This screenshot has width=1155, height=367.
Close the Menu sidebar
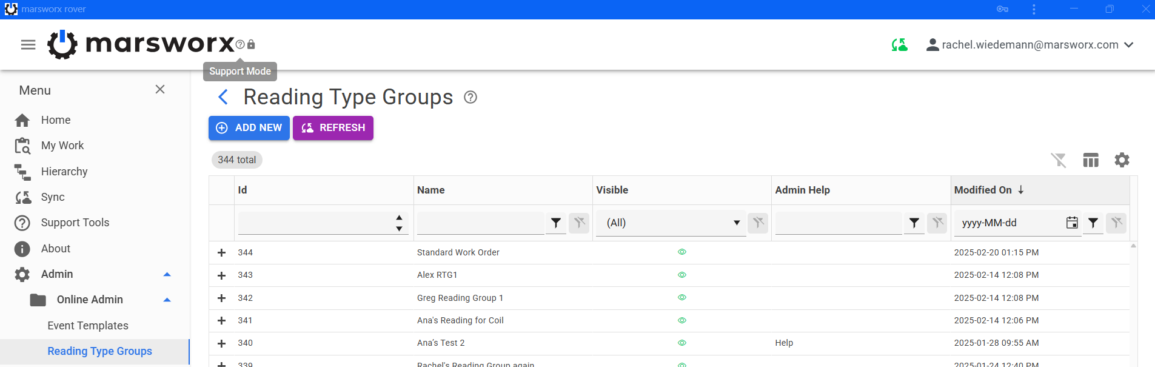pos(160,89)
